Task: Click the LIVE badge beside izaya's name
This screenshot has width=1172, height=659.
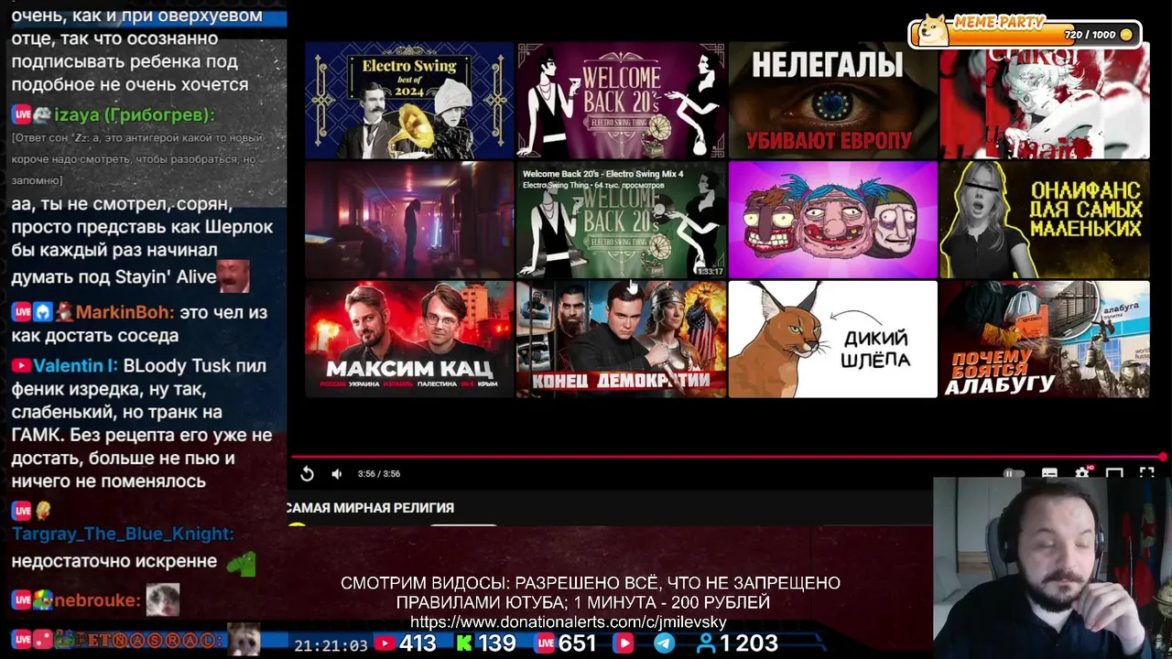Action: (21, 114)
